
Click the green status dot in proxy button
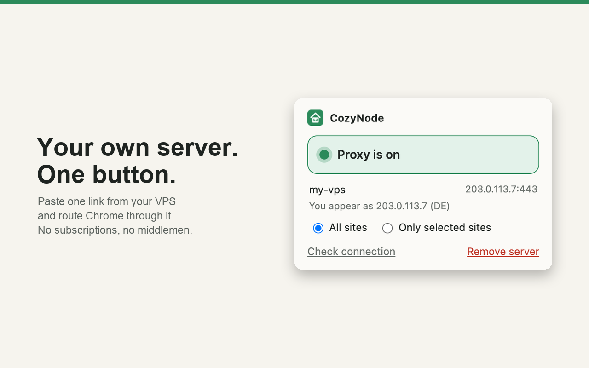(324, 155)
